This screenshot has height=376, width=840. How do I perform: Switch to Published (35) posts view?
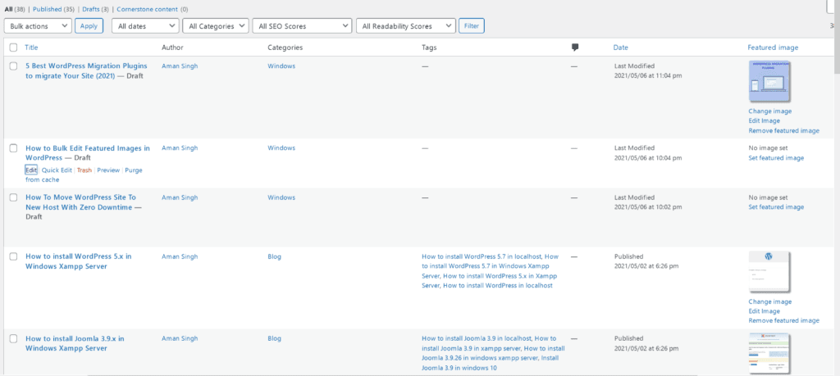[53, 9]
